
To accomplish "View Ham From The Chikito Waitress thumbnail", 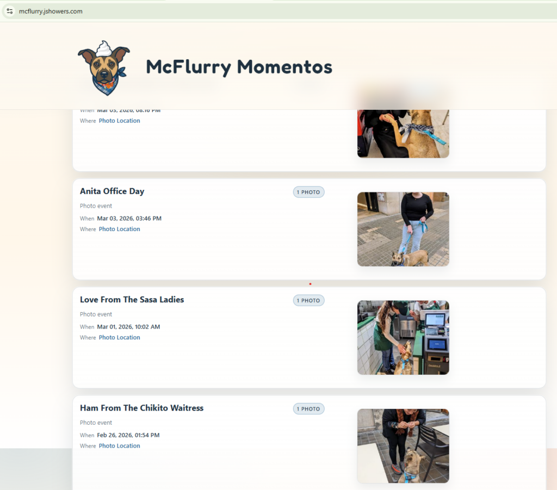I will point(403,446).
